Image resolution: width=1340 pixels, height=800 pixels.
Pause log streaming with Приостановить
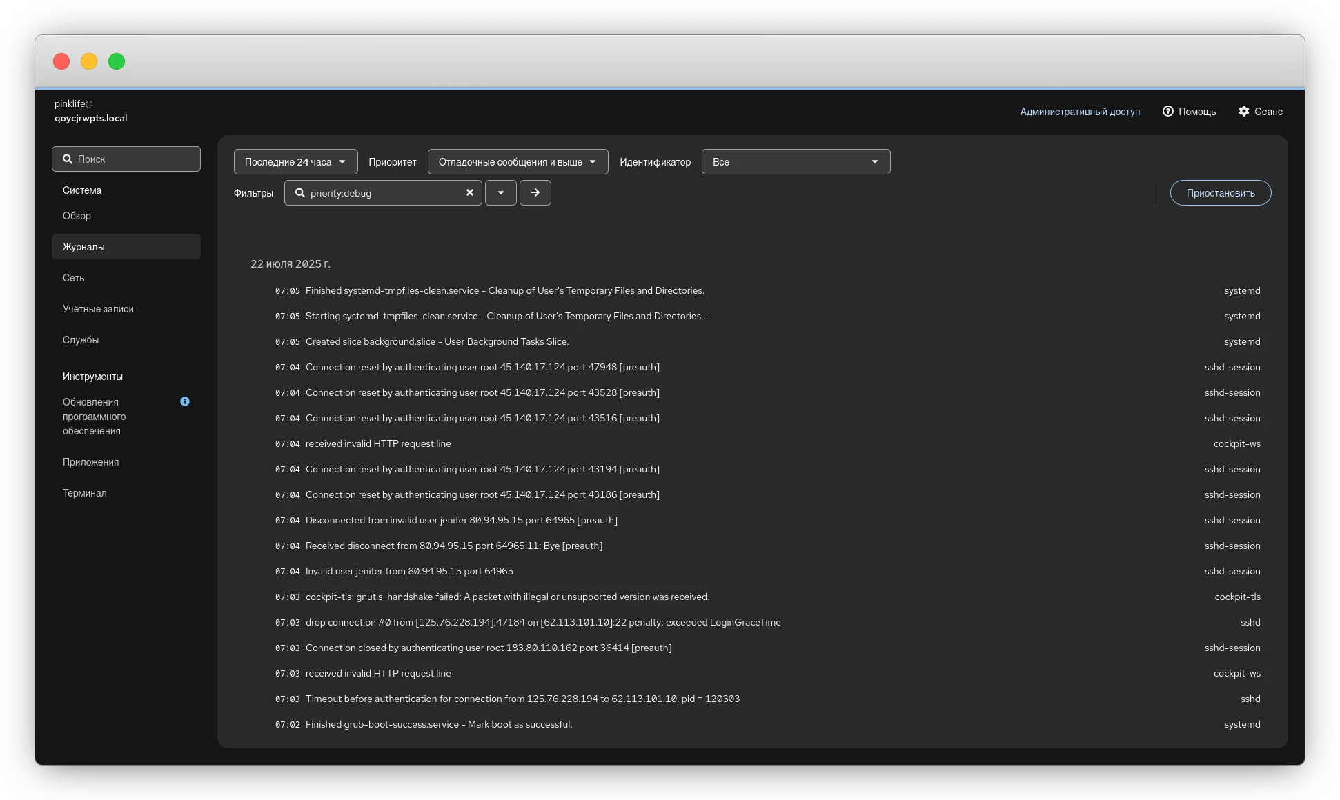click(1220, 193)
